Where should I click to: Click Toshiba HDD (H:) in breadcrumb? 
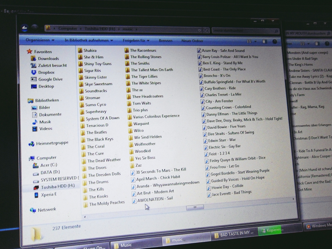pyautogui.click(x=100, y=29)
